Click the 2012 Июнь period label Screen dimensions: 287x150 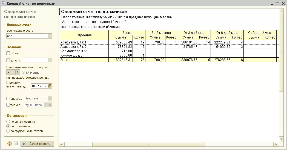point(30,73)
